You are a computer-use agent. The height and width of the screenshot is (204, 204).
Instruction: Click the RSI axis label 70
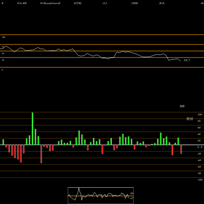click(x=3, y=47)
